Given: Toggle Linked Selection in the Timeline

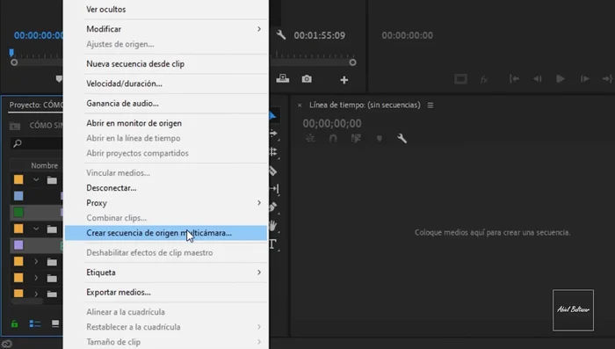Looking at the screenshot, I should (x=356, y=138).
